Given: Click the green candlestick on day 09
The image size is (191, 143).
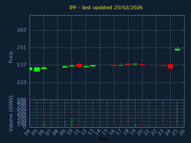Looking at the screenshot, I should 65,67.
